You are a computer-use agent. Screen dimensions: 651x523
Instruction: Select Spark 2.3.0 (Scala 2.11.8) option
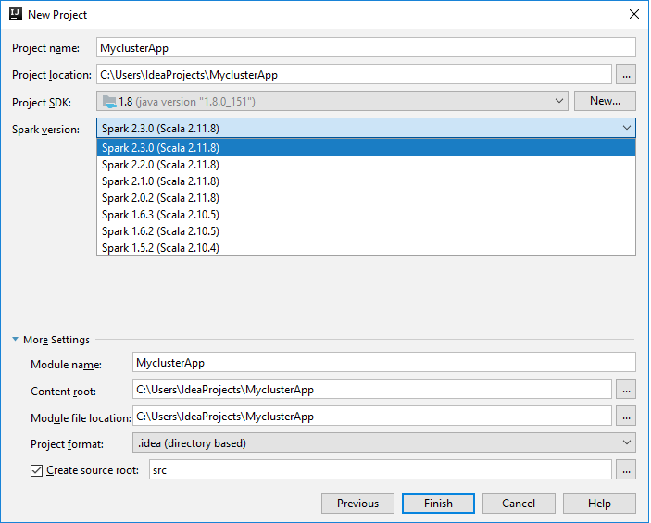tap(366, 147)
